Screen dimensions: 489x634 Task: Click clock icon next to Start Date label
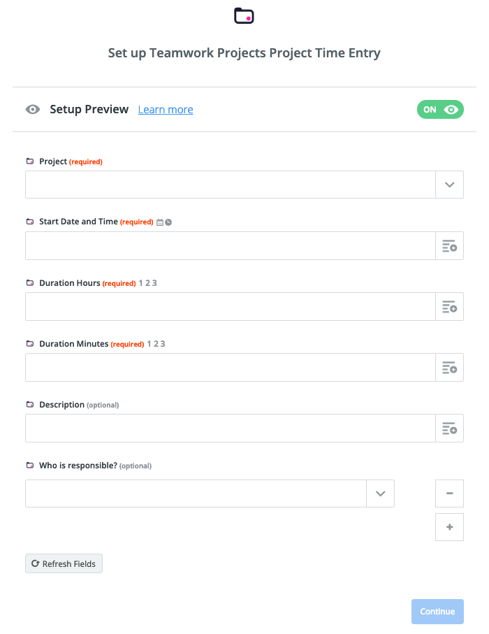168,222
